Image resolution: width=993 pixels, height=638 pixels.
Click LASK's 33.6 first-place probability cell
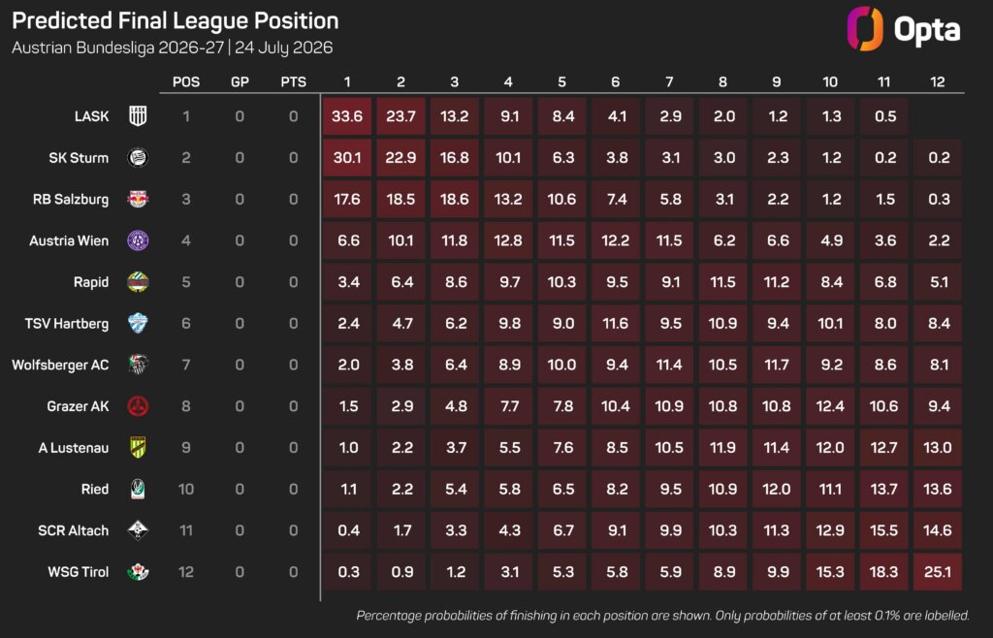(347, 115)
